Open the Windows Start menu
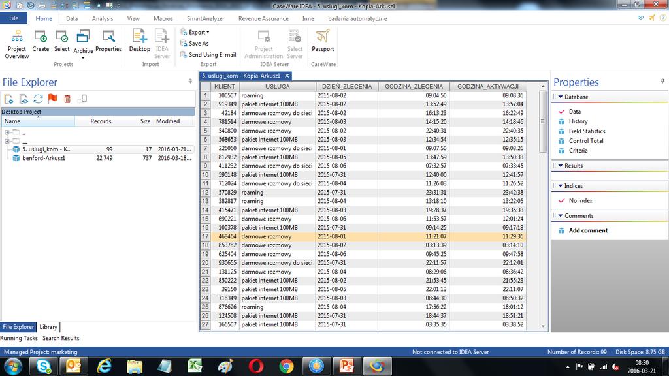This screenshot has height=376, width=669. click(x=12, y=366)
